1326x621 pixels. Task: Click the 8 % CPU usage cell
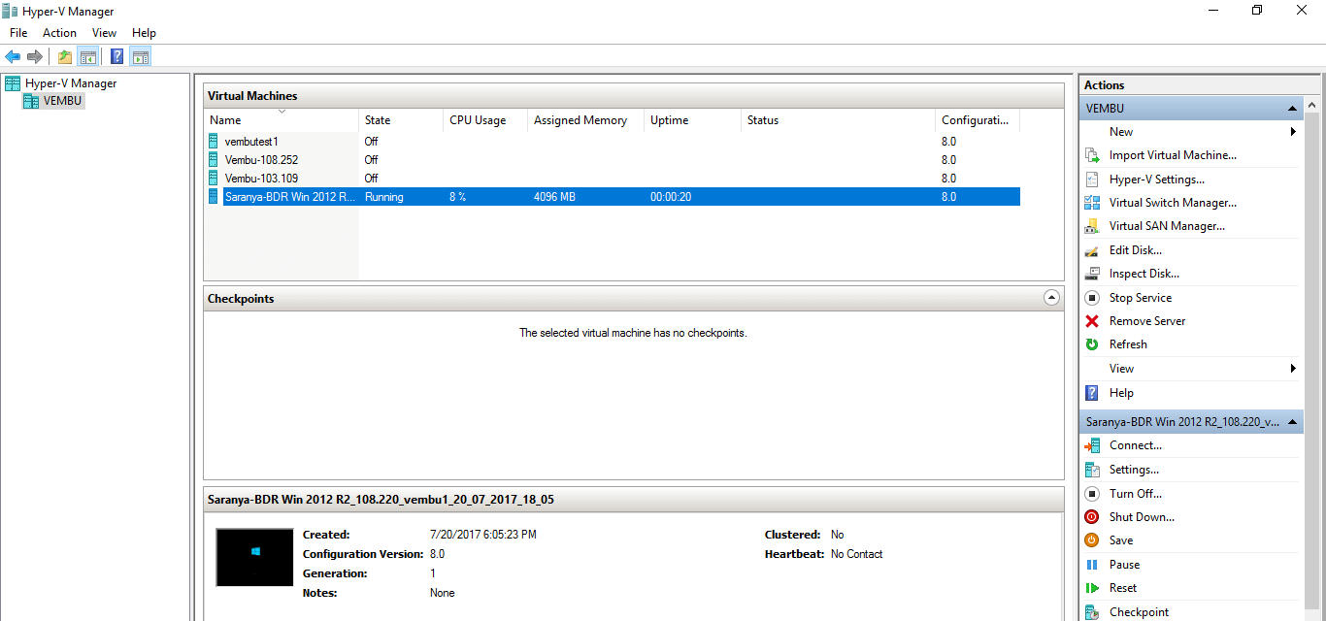(x=458, y=197)
